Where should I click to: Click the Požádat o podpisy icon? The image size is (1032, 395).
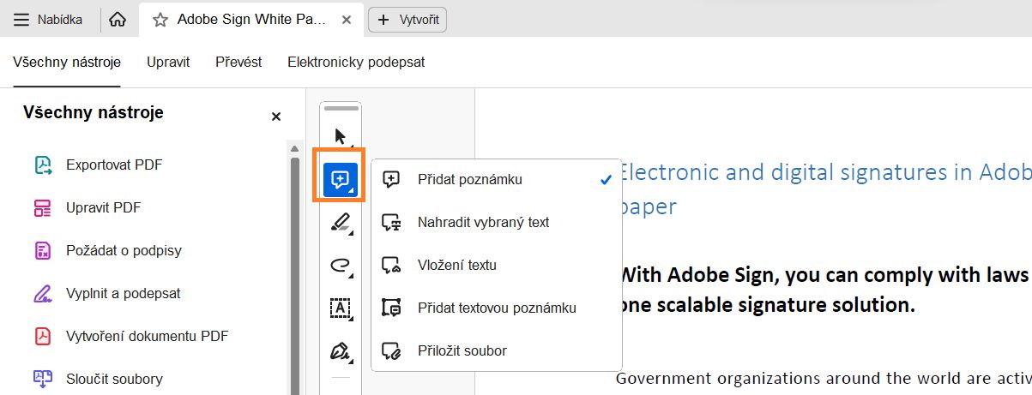click(43, 251)
